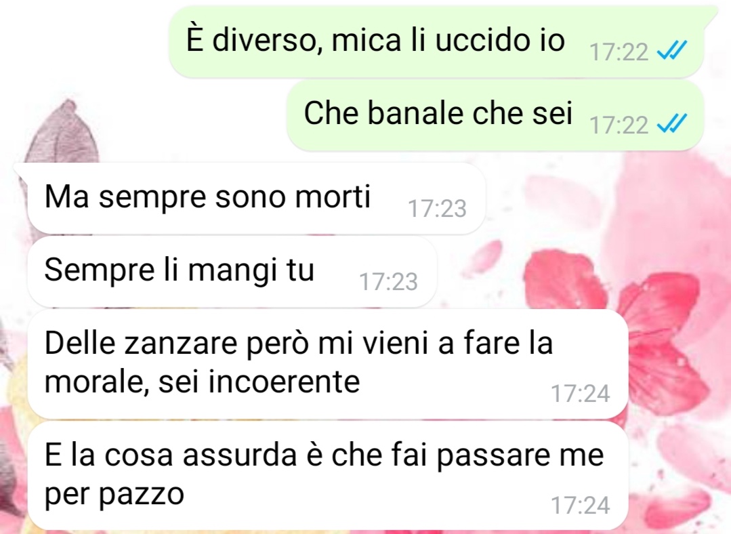Tap the "Sempre li mangi tu" message bubble

pyautogui.click(x=232, y=272)
